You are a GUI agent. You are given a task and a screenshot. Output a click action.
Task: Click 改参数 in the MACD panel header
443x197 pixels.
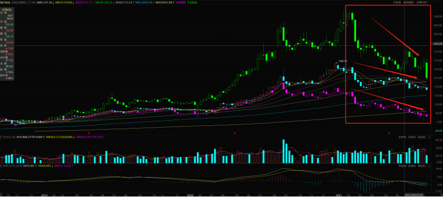(402, 166)
